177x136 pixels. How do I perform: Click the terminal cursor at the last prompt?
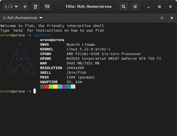tap(35, 91)
